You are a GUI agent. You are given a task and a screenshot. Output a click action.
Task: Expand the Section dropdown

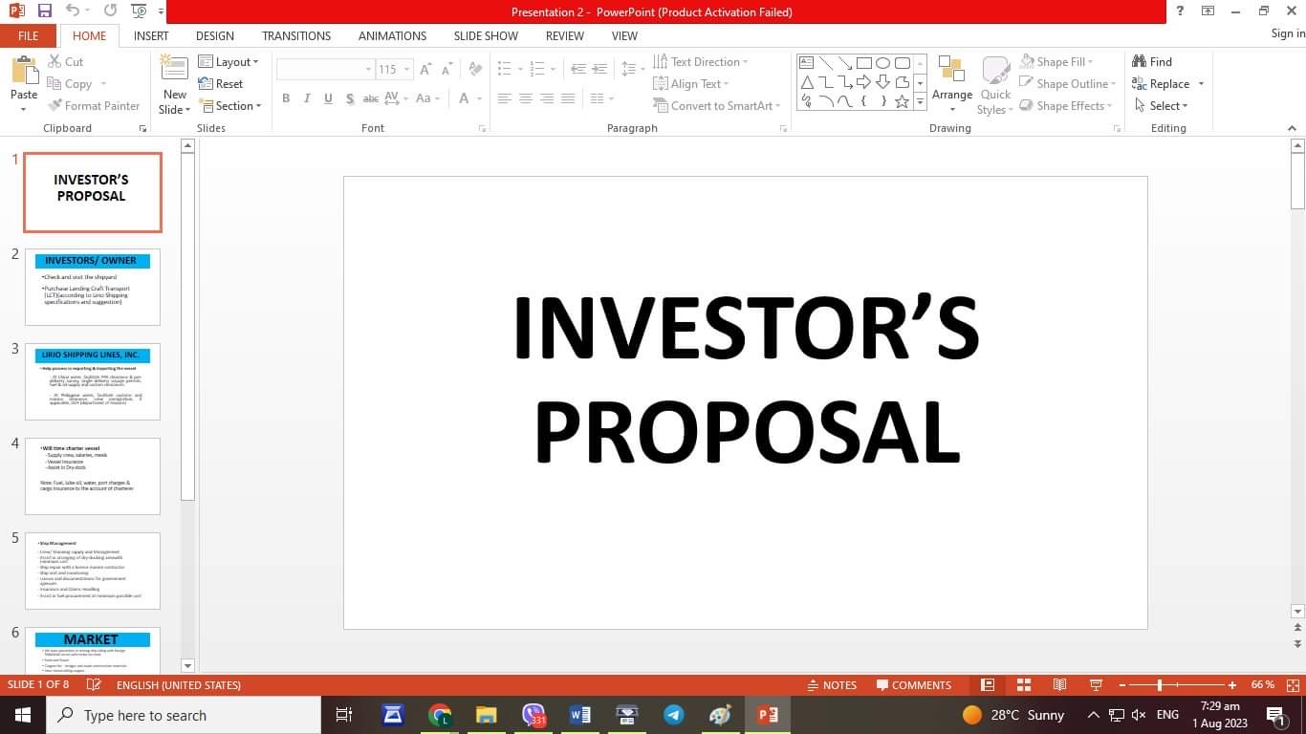pos(229,106)
